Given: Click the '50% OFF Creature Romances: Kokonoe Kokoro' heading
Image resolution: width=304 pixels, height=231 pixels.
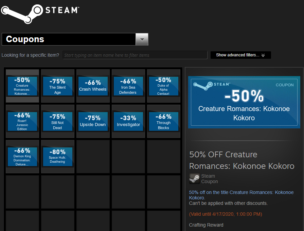Looking at the screenshot, I should [x=242, y=160].
